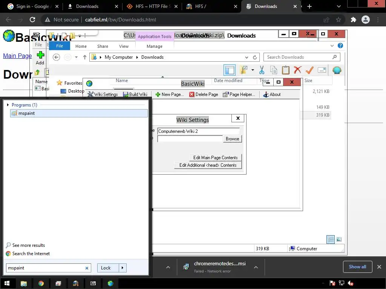Screen dimensions: 386x289
Task: Open the arrow menu beside Lock
Action: 123,268
